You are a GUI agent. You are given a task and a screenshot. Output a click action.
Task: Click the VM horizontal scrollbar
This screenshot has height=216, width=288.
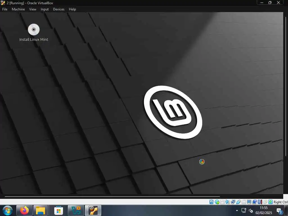tap(112, 197)
